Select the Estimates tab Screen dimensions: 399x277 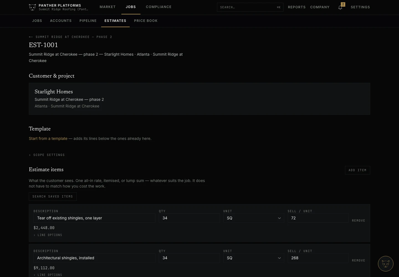115,21
